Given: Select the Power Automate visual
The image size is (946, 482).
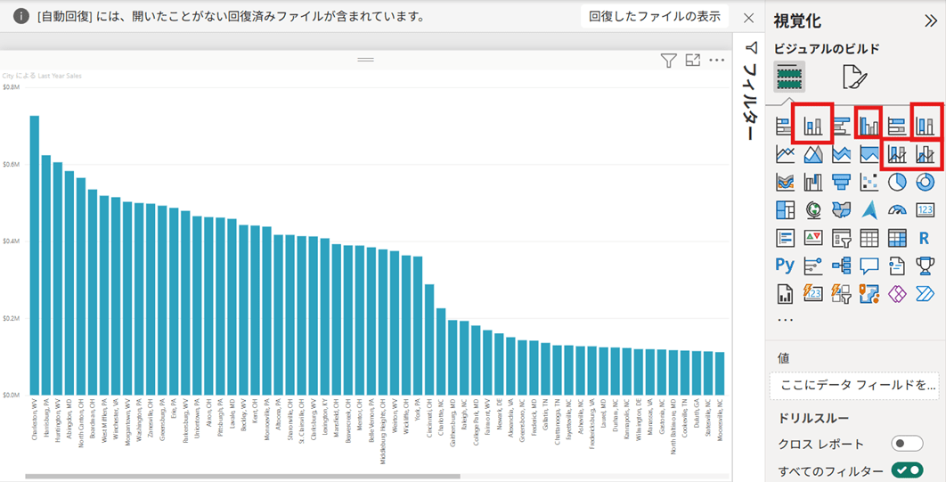Looking at the screenshot, I should point(926,293).
